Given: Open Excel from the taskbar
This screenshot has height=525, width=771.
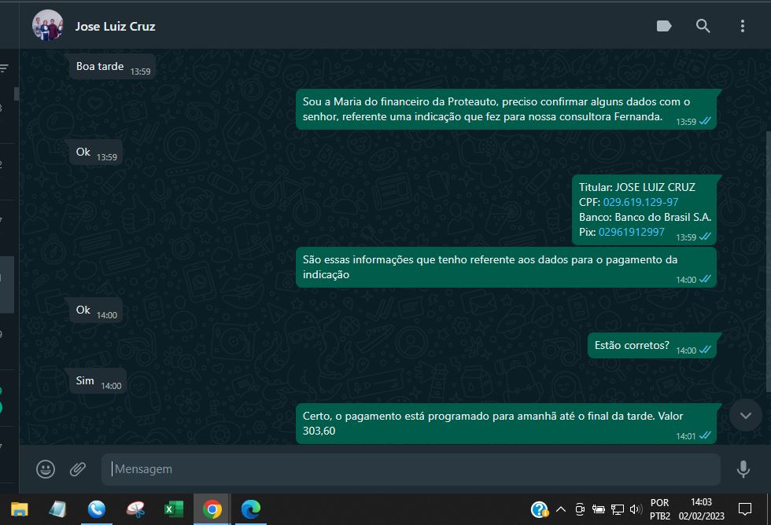Looking at the screenshot, I should click(x=173, y=509).
